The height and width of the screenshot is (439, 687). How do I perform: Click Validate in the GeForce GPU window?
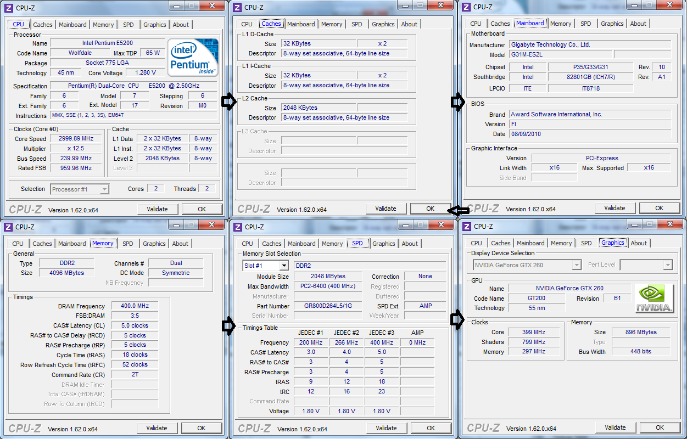[616, 427]
